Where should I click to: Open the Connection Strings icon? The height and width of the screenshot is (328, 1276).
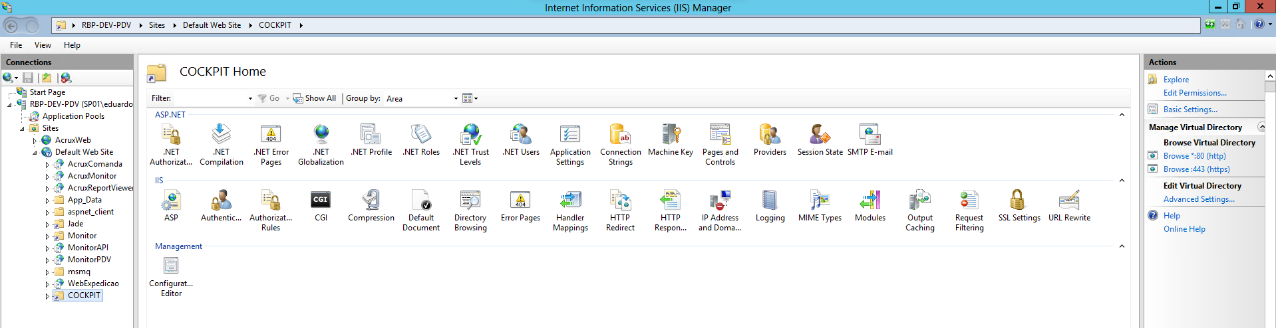(620, 135)
